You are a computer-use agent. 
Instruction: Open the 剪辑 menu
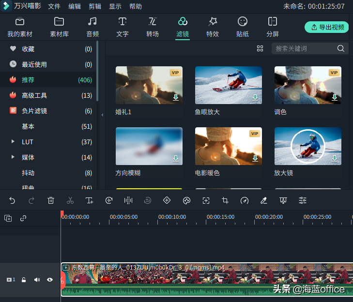95,6
